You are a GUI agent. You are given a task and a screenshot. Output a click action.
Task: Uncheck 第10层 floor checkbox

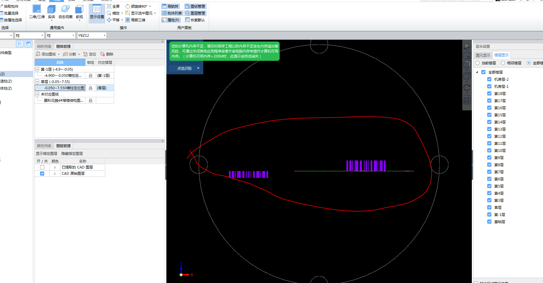pos(489,150)
